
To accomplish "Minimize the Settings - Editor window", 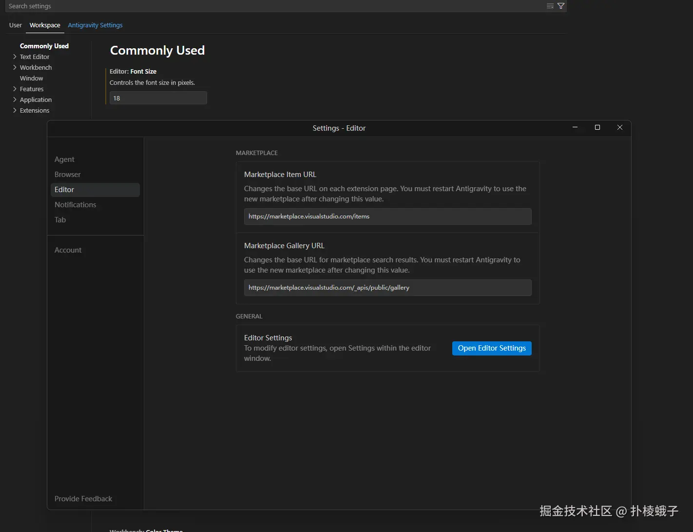I will 575,127.
